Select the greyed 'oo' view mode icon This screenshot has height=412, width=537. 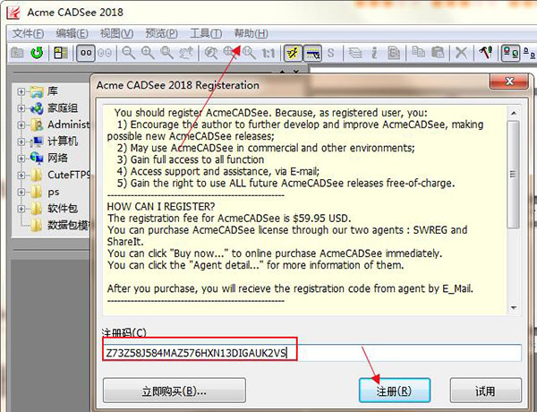105,53
